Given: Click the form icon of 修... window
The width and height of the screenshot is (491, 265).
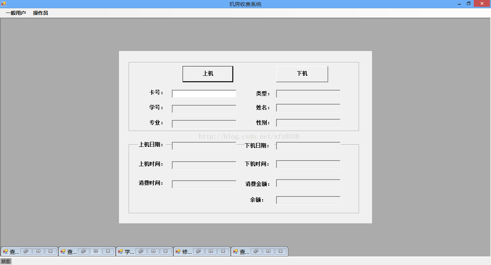Looking at the screenshot, I should [x=178, y=251].
